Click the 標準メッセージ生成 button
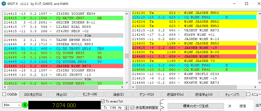The image size is (261, 111). pyautogui.click(x=196, y=106)
